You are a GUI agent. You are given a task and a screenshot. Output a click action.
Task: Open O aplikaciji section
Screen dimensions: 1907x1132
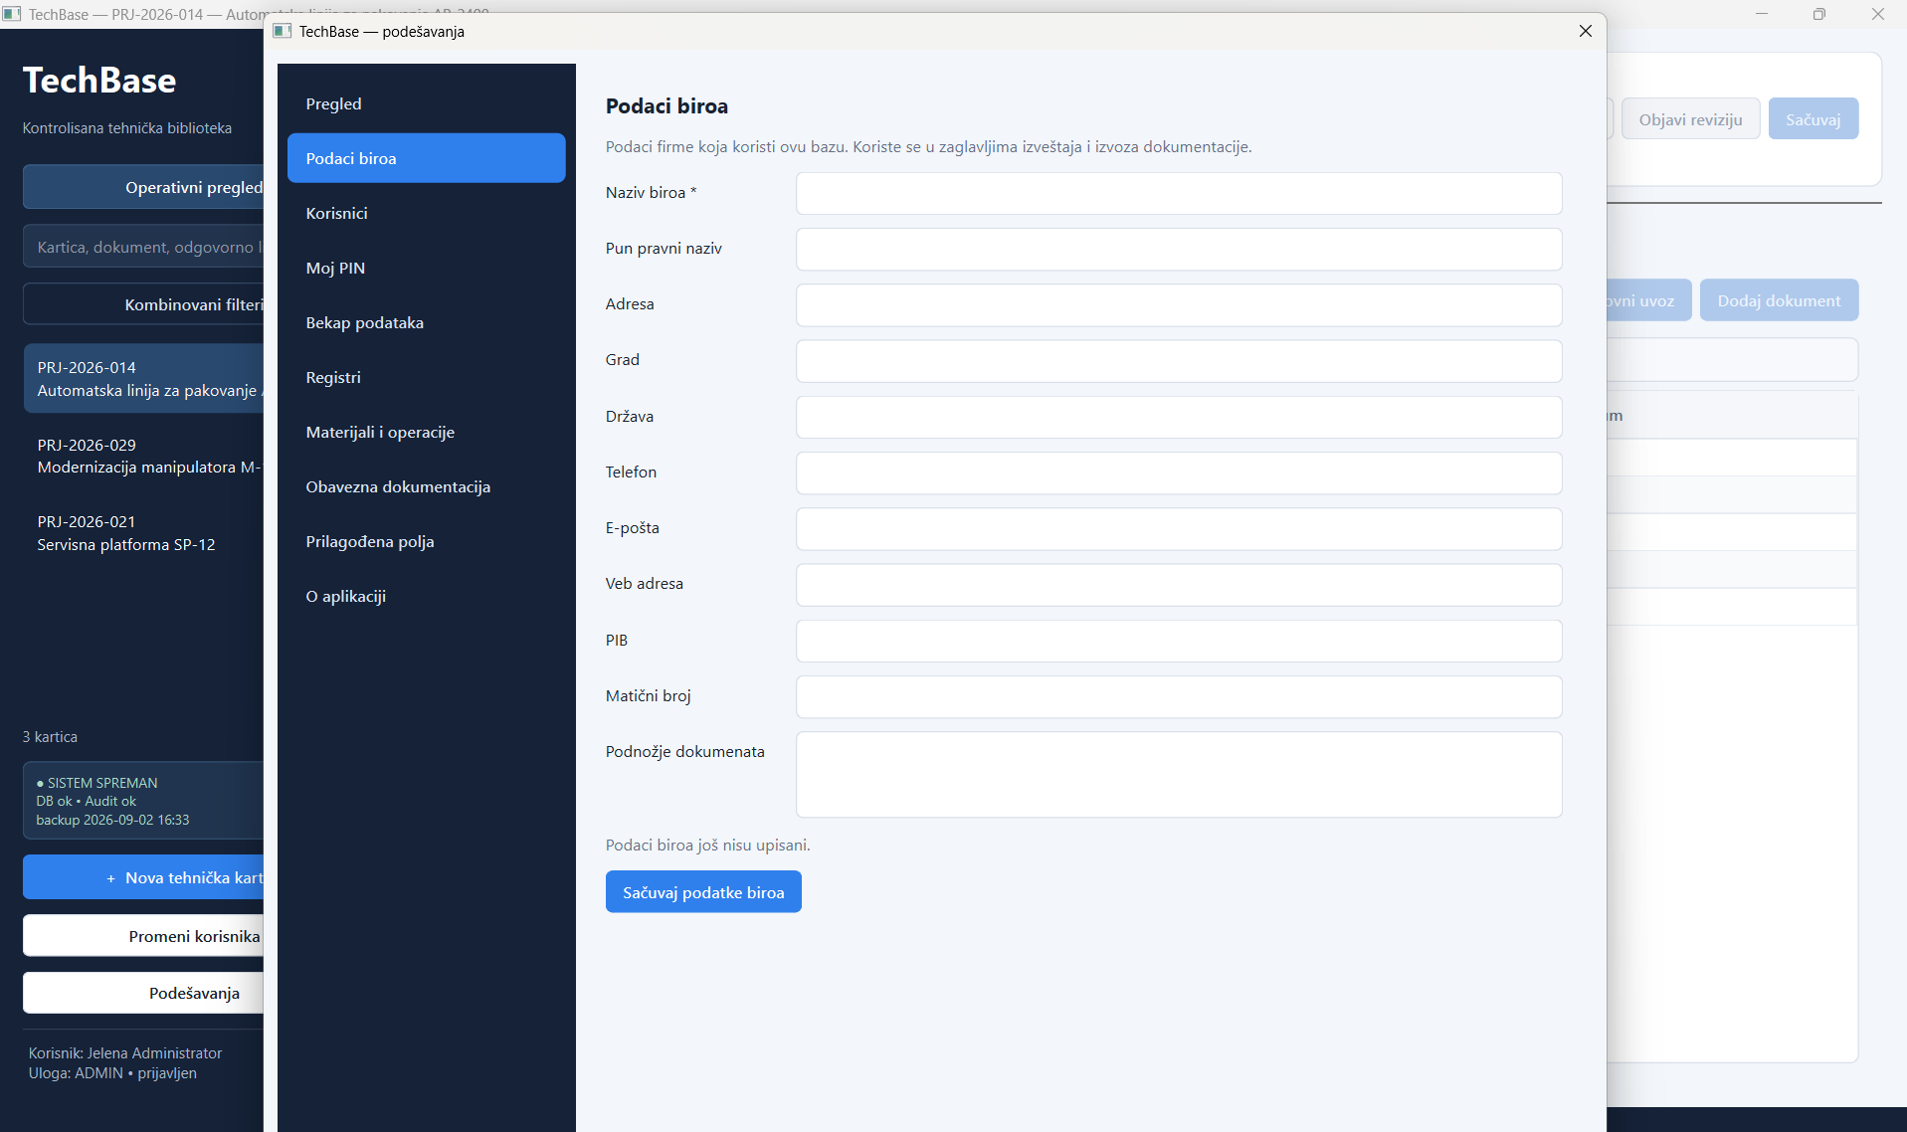click(426, 596)
